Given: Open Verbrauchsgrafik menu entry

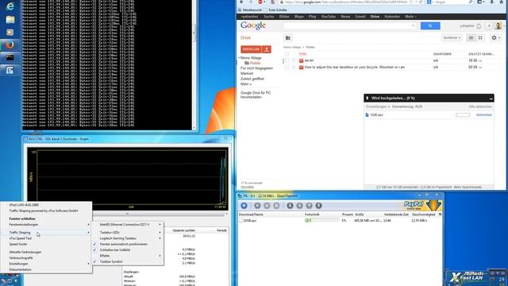Looking at the screenshot, I should pos(21,257).
